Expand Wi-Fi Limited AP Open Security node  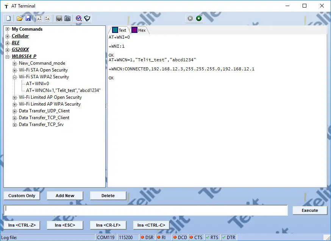click(14, 98)
